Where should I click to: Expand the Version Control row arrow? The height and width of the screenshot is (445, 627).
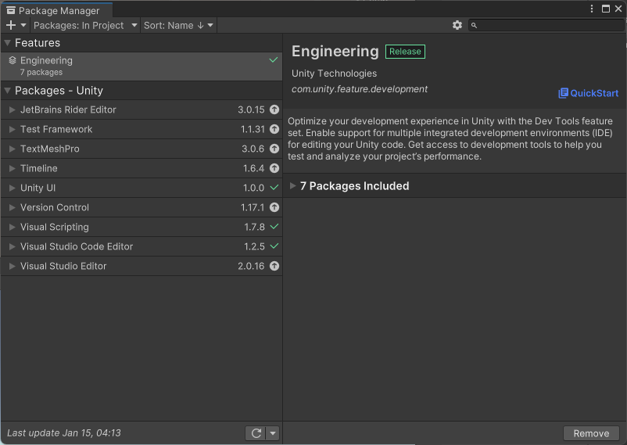click(x=12, y=208)
